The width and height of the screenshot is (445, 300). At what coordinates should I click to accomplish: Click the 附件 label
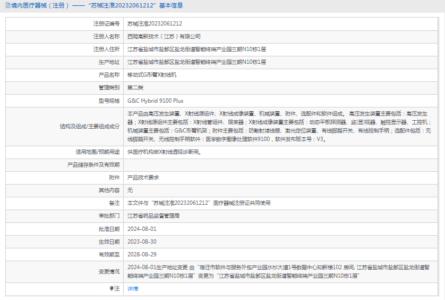[x=114, y=178]
